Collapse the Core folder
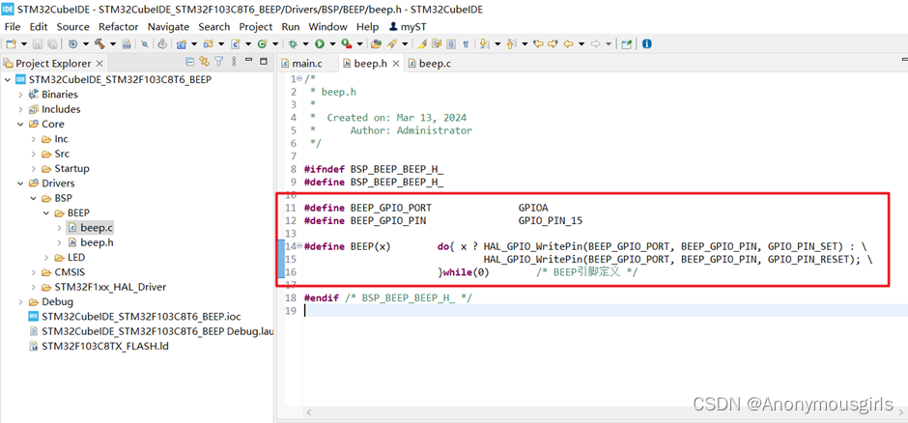908x423 pixels. pyautogui.click(x=21, y=125)
